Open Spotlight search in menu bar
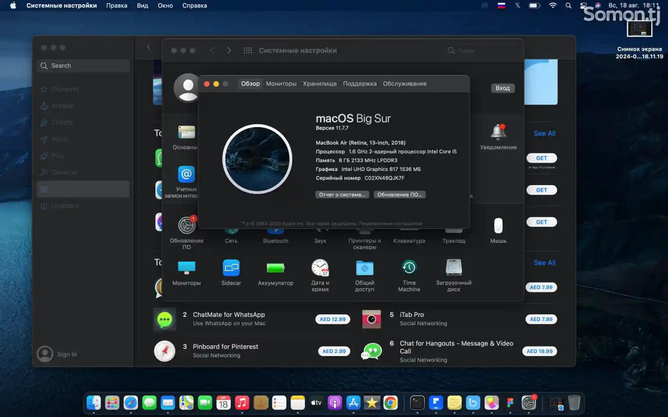Image resolution: width=668 pixels, height=417 pixels. [568, 5]
